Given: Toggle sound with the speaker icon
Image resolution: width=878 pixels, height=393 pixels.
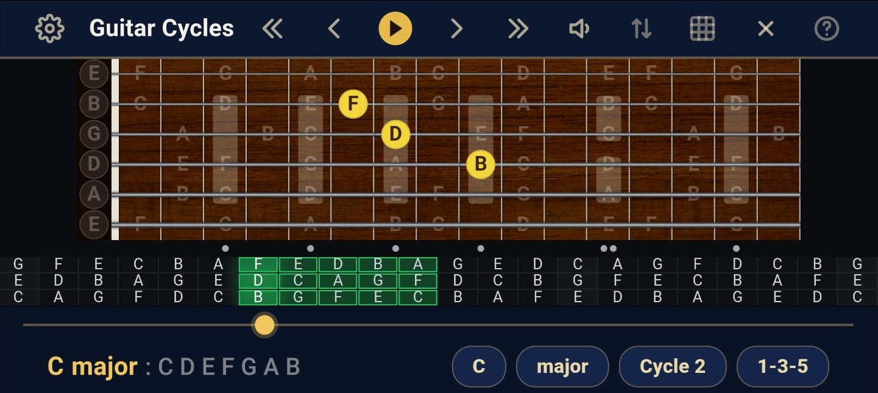Looking at the screenshot, I should [x=579, y=29].
